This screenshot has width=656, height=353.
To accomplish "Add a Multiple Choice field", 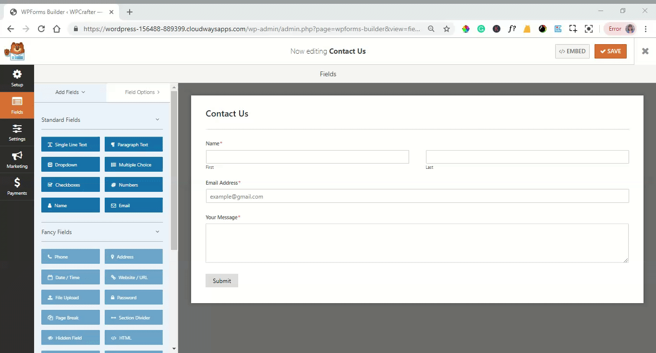I will point(134,165).
